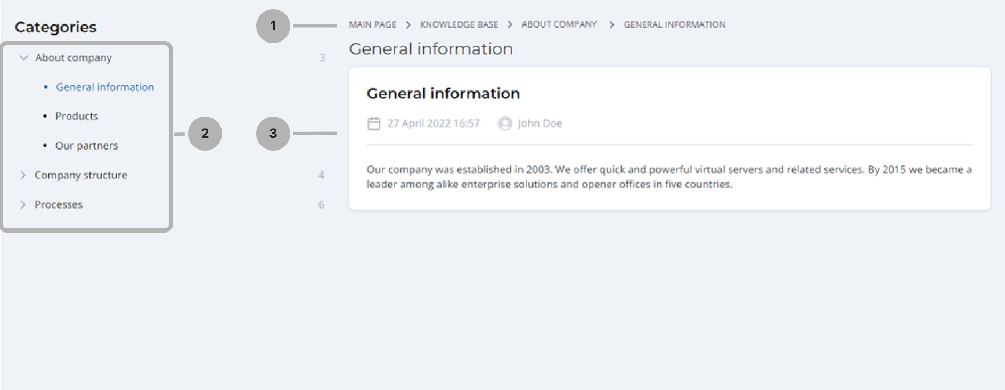Click the Processes category label
This screenshot has width=1005, height=390.
coord(59,204)
